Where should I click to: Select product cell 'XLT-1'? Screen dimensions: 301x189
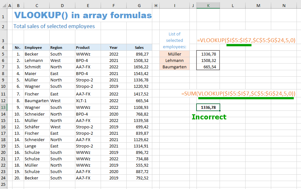click(x=88, y=101)
